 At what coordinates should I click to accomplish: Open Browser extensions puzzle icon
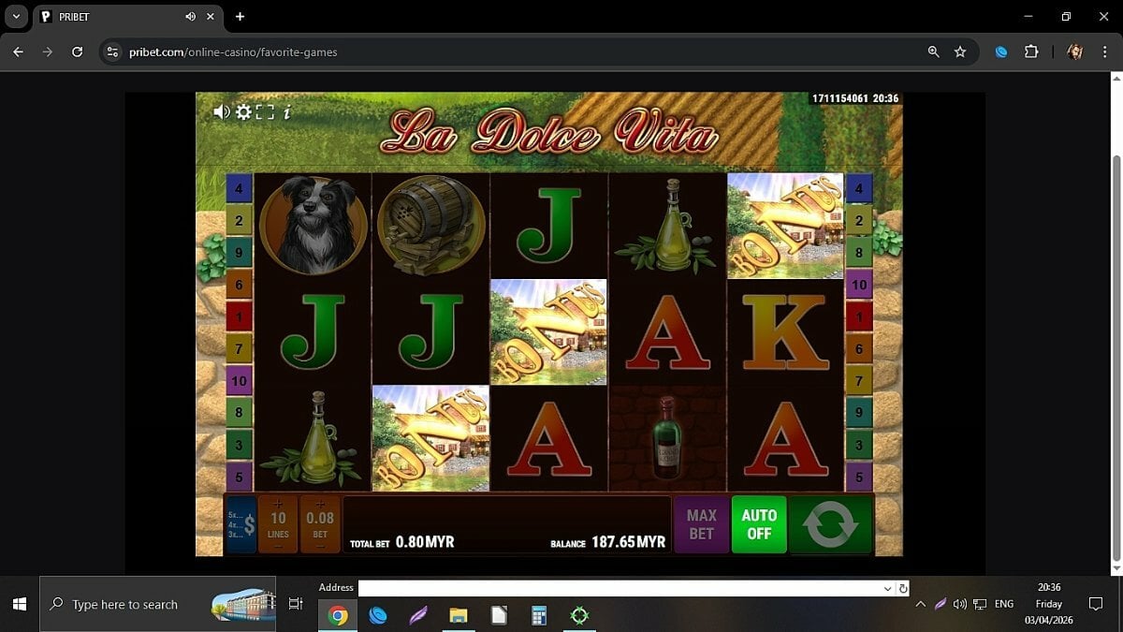(1031, 52)
